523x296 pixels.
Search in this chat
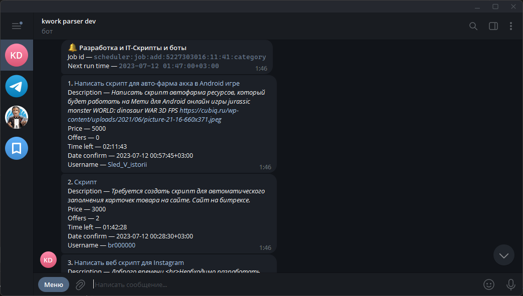pyautogui.click(x=473, y=26)
